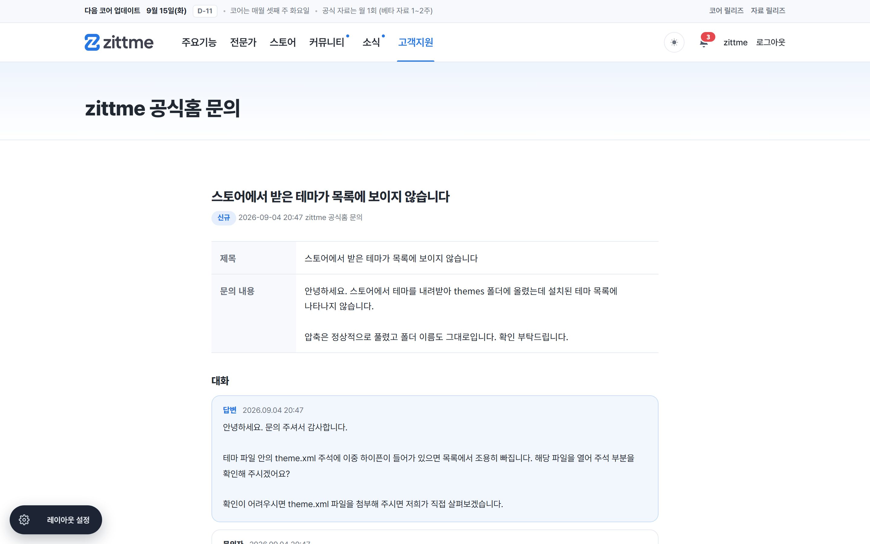Click the zittme logo icon
870x544 pixels.
92,42
